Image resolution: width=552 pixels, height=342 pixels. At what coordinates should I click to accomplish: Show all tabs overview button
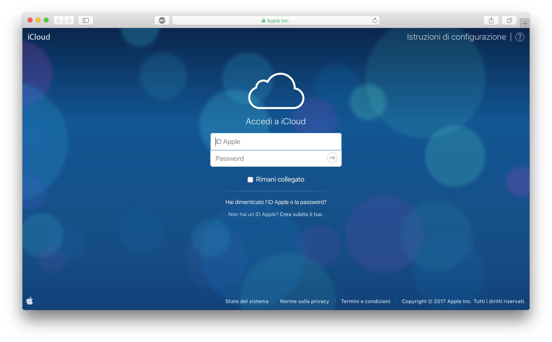point(509,20)
